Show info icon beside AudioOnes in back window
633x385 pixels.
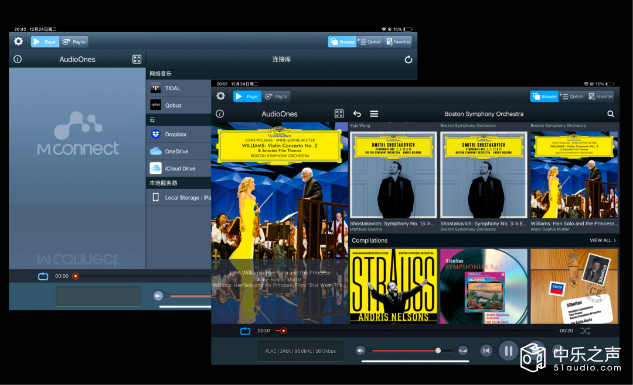(x=18, y=59)
